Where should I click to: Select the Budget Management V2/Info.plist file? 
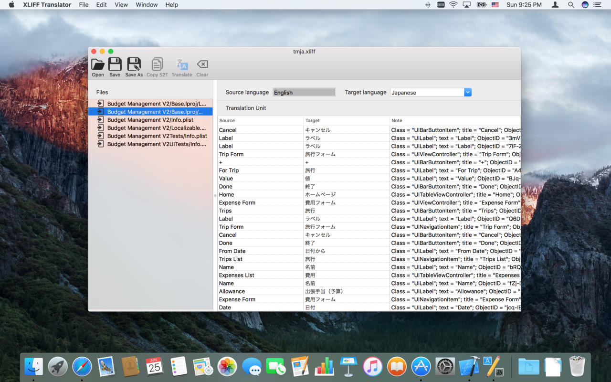tap(150, 120)
